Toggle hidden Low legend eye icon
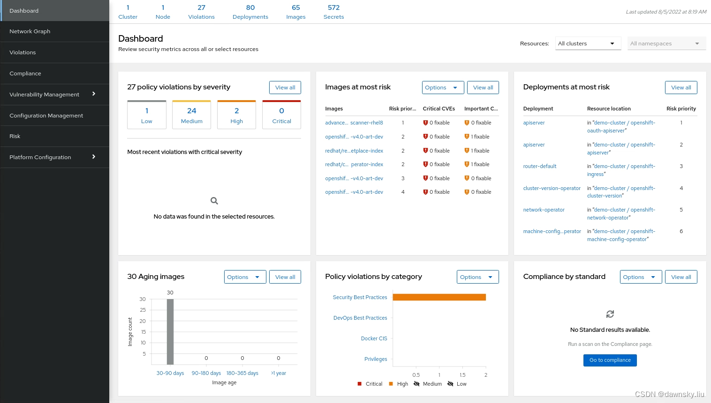 click(x=450, y=384)
